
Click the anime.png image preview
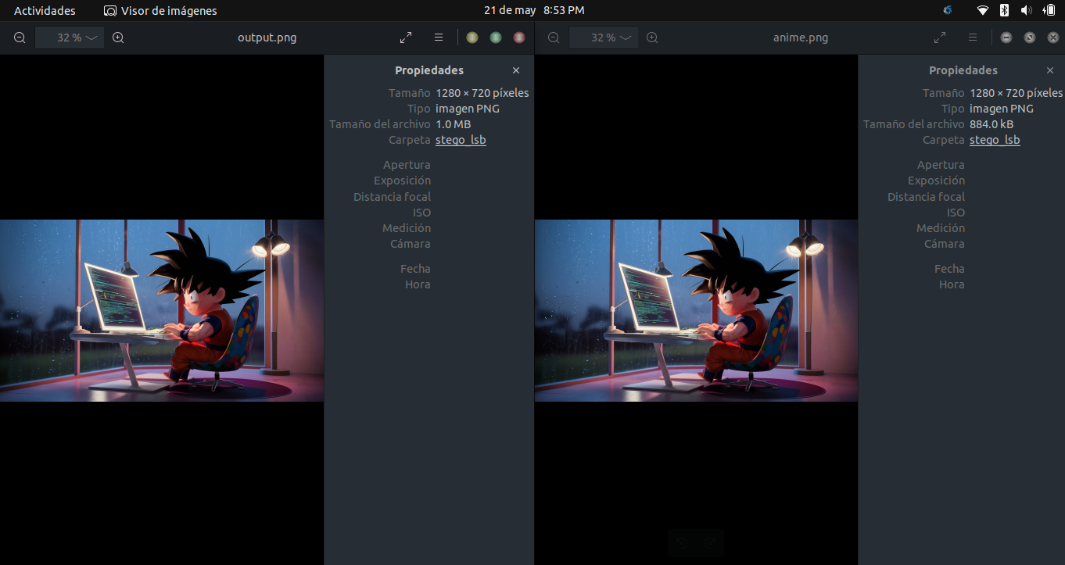pos(696,310)
